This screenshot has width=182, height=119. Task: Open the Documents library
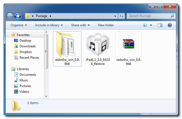28,75
